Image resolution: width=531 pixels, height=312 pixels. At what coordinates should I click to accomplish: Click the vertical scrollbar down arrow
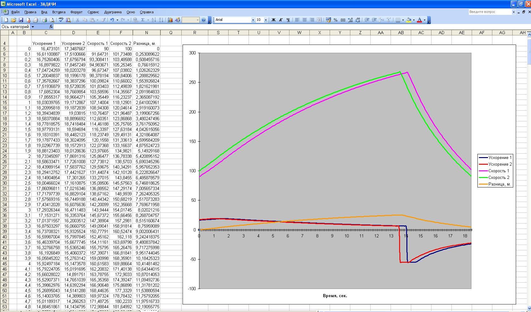pos(528,308)
